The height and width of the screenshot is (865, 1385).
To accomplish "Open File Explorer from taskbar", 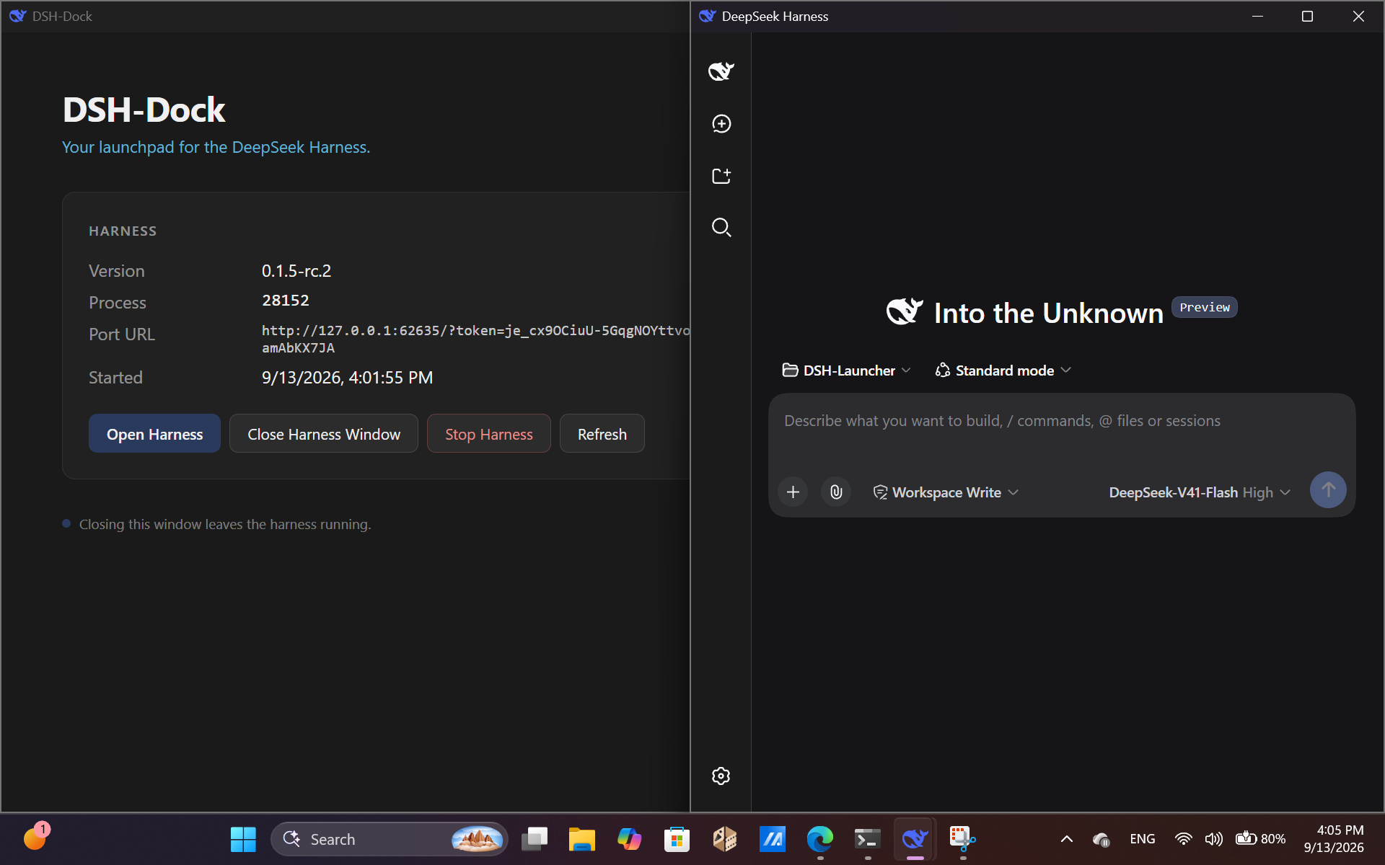I will [581, 839].
